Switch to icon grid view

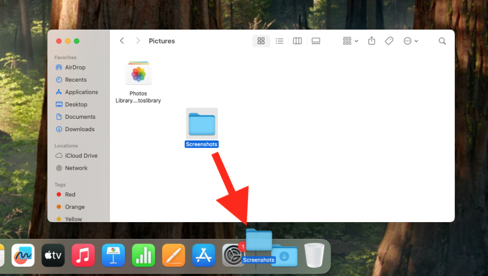coord(261,41)
